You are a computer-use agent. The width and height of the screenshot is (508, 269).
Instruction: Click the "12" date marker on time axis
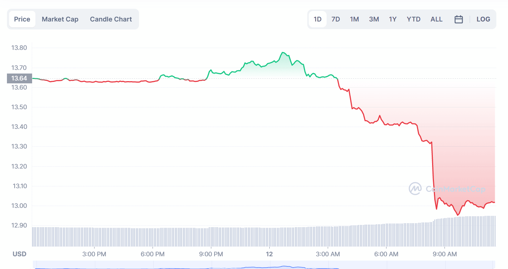tap(269, 254)
